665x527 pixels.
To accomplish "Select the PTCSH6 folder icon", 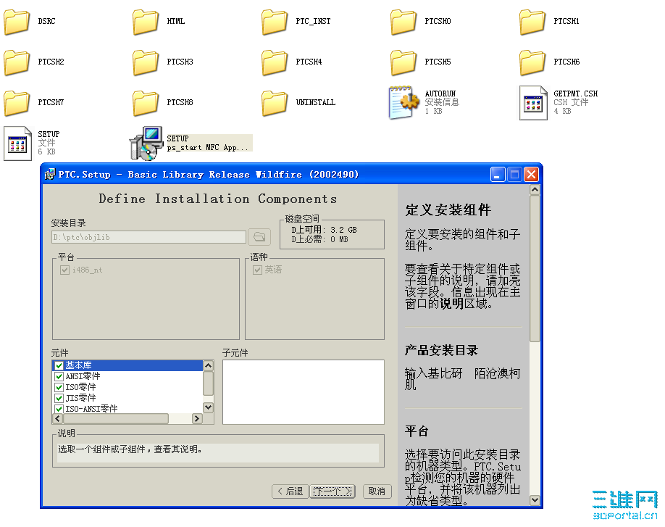I will (x=532, y=62).
